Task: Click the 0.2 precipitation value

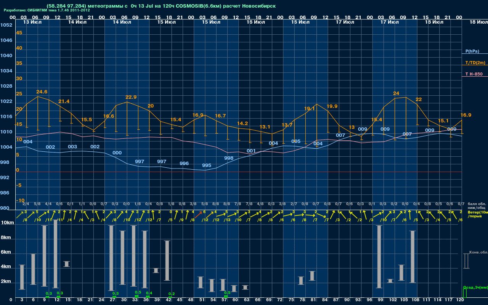Action: tap(172, 294)
